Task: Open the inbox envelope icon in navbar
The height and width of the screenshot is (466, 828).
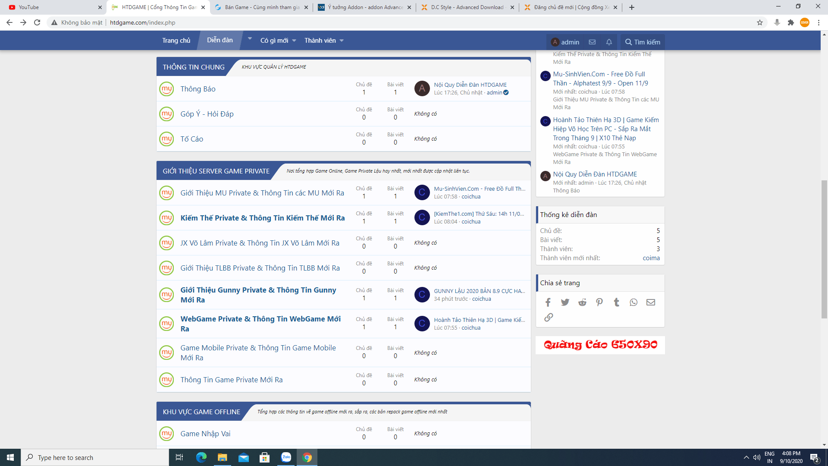Action: pyautogui.click(x=592, y=42)
